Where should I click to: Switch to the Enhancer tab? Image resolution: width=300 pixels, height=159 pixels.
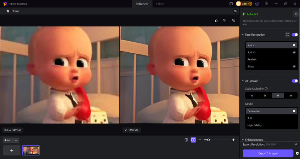142,4
